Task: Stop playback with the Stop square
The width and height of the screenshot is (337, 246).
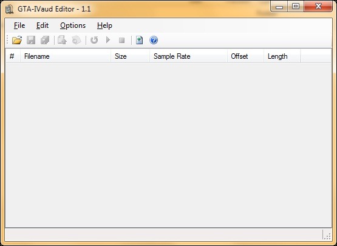Action: click(x=122, y=40)
